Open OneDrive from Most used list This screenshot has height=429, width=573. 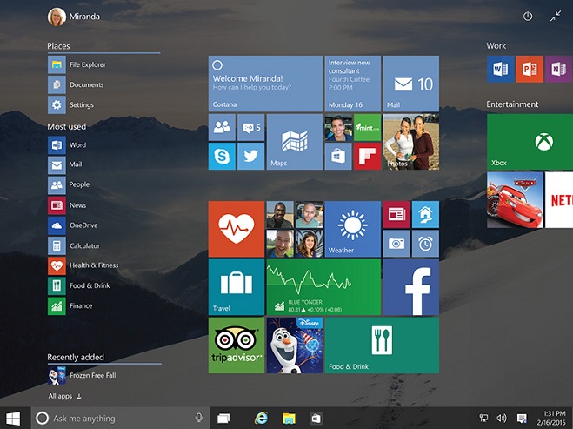(73, 225)
